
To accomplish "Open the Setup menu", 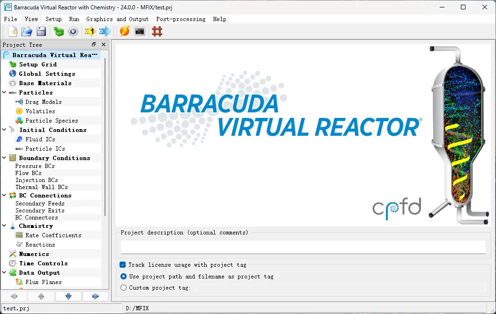I will 53,19.
